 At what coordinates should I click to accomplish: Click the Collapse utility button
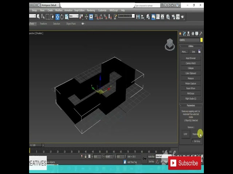pyautogui.click(x=191, y=68)
